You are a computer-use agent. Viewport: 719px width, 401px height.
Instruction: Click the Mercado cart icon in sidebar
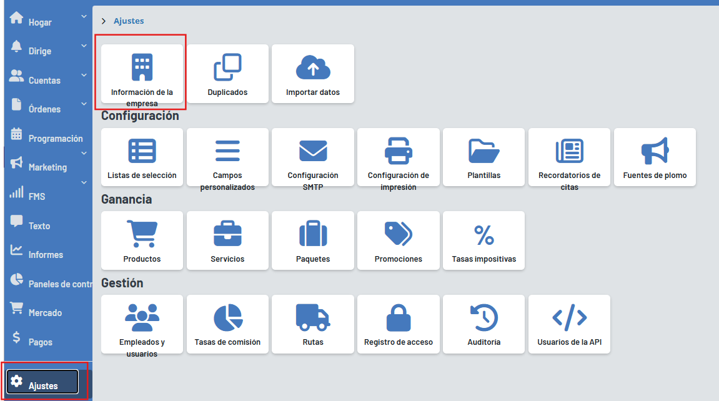[x=16, y=308]
